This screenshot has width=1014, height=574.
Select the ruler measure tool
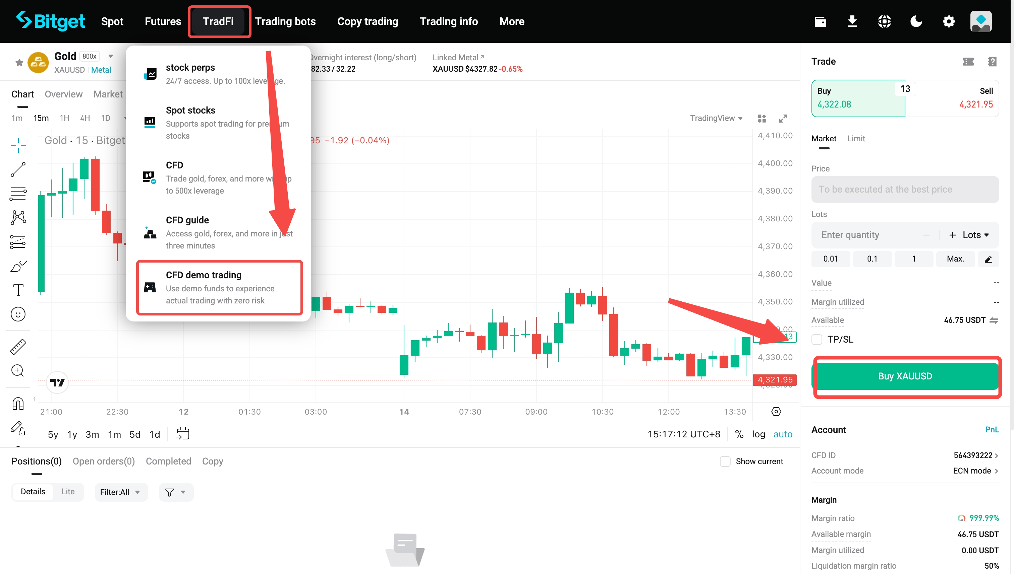pos(18,347)
